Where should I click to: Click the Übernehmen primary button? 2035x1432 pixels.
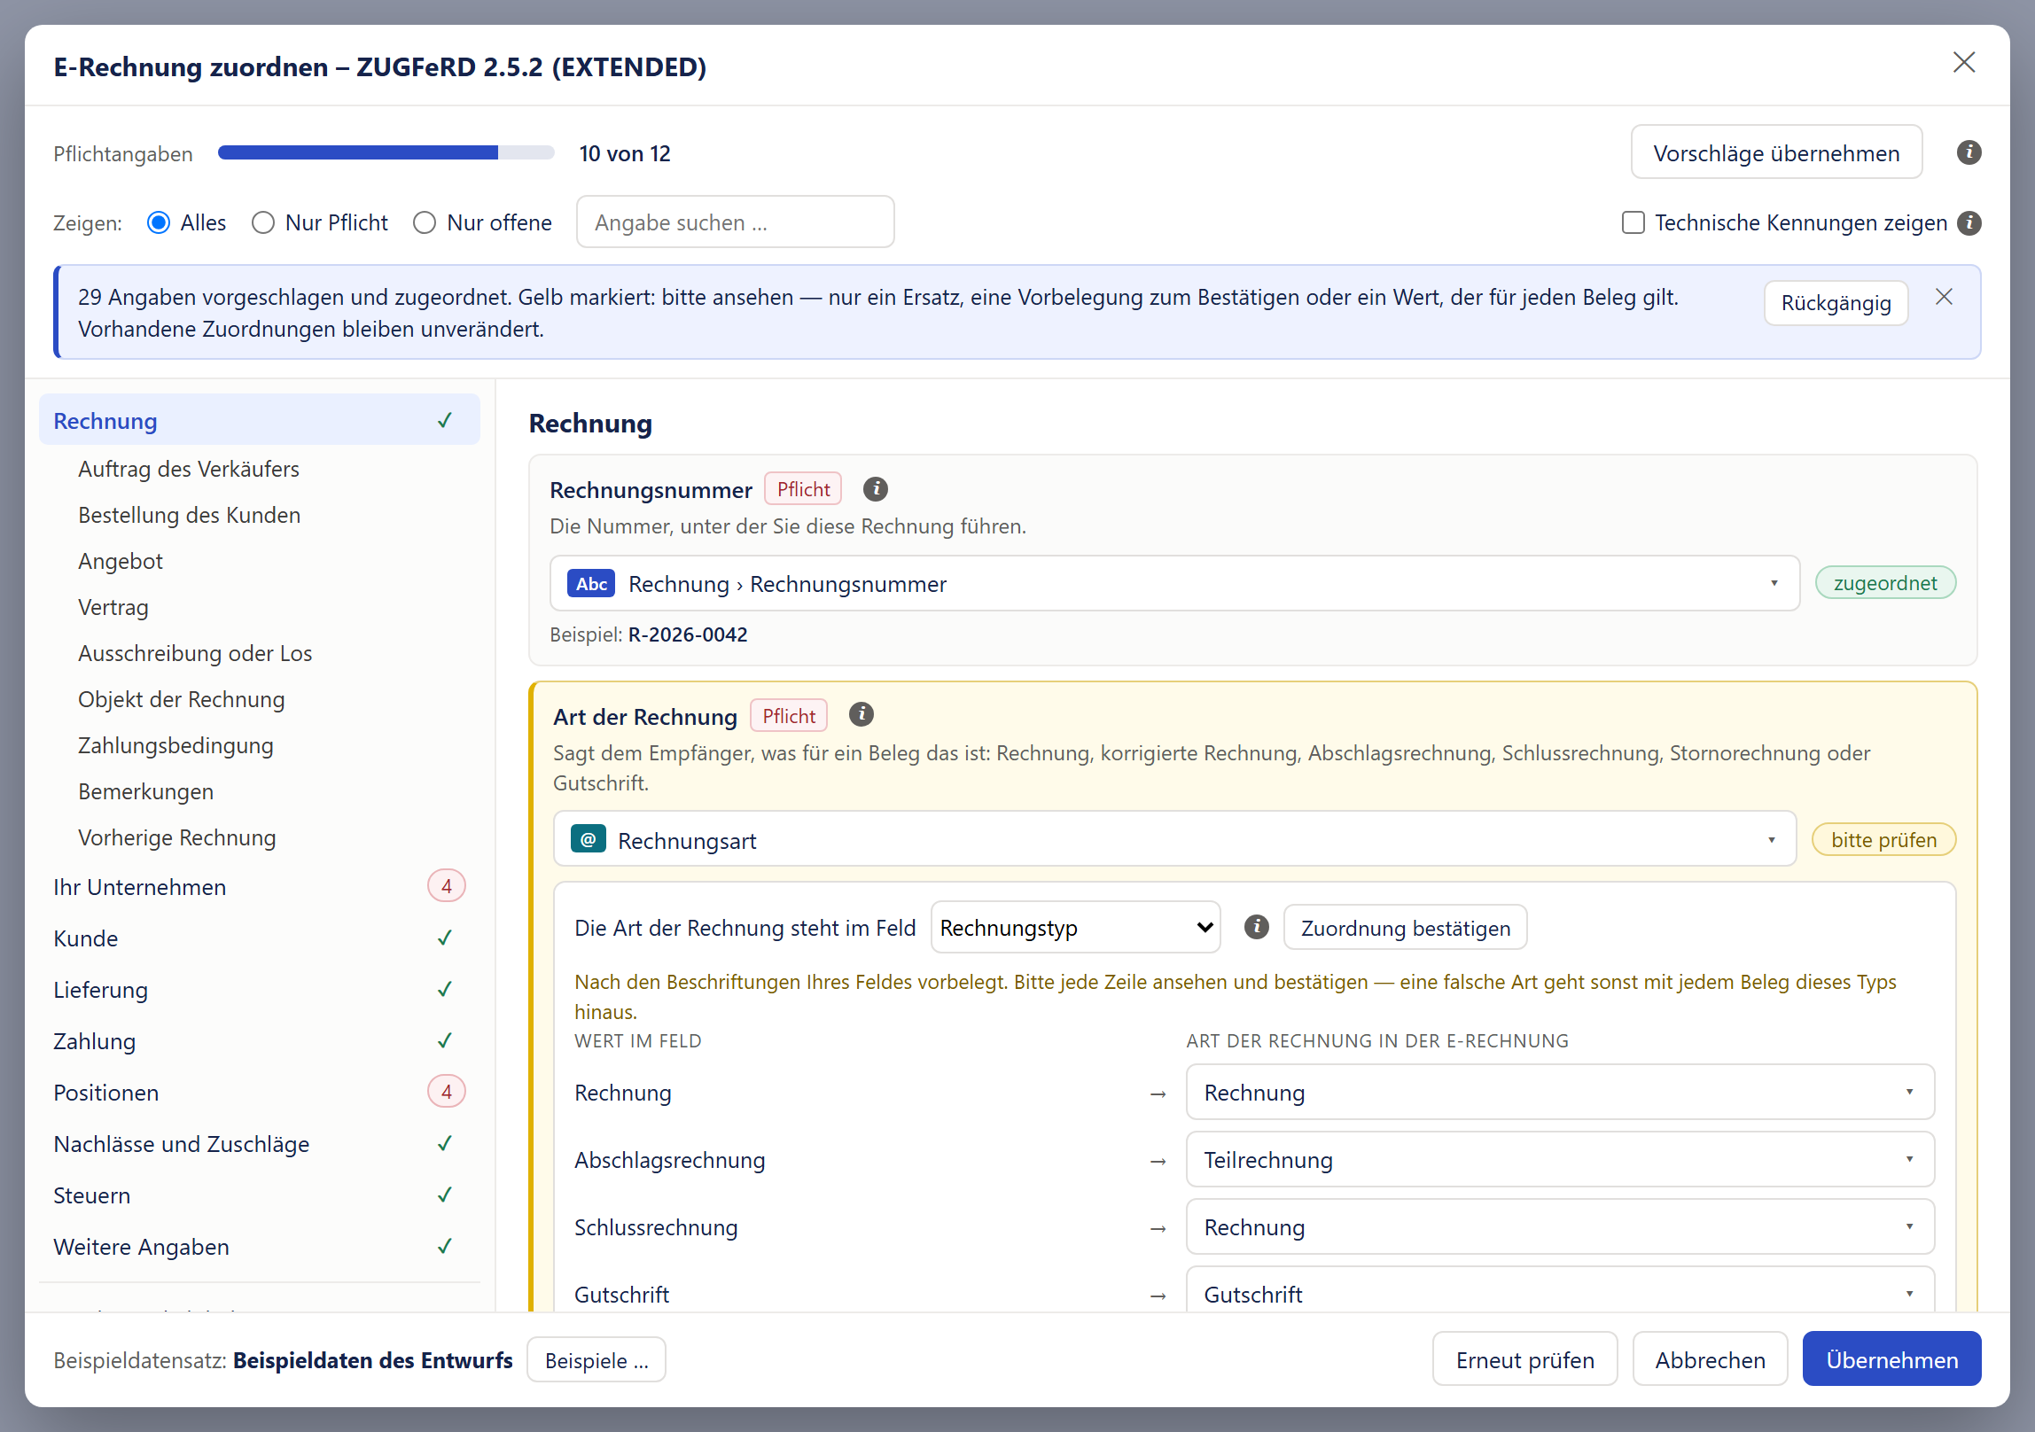[1891, 1359]
